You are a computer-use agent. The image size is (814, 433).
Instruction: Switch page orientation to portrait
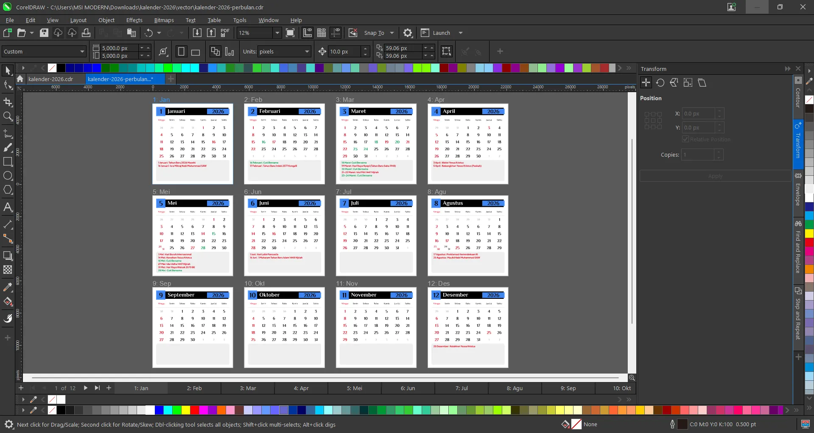181,52
